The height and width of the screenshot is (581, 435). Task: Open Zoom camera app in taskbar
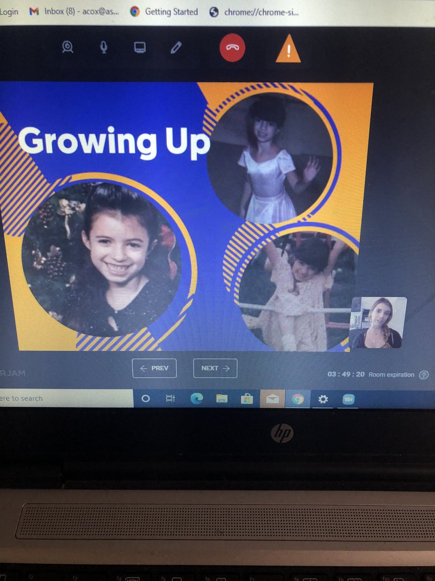[x=348, y=399]
